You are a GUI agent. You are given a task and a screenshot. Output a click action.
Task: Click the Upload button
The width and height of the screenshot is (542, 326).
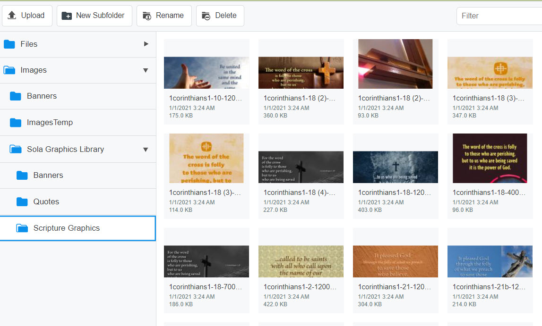pyautogui.click(x=27, y=16)
